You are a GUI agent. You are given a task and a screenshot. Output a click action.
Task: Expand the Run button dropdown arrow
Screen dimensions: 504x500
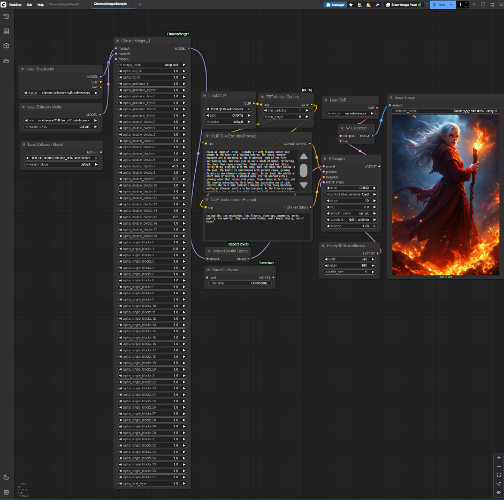[452, 4]
